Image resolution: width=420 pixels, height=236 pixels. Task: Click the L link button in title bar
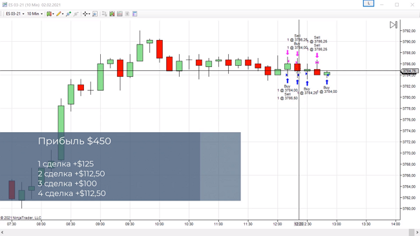click(368, 3)
